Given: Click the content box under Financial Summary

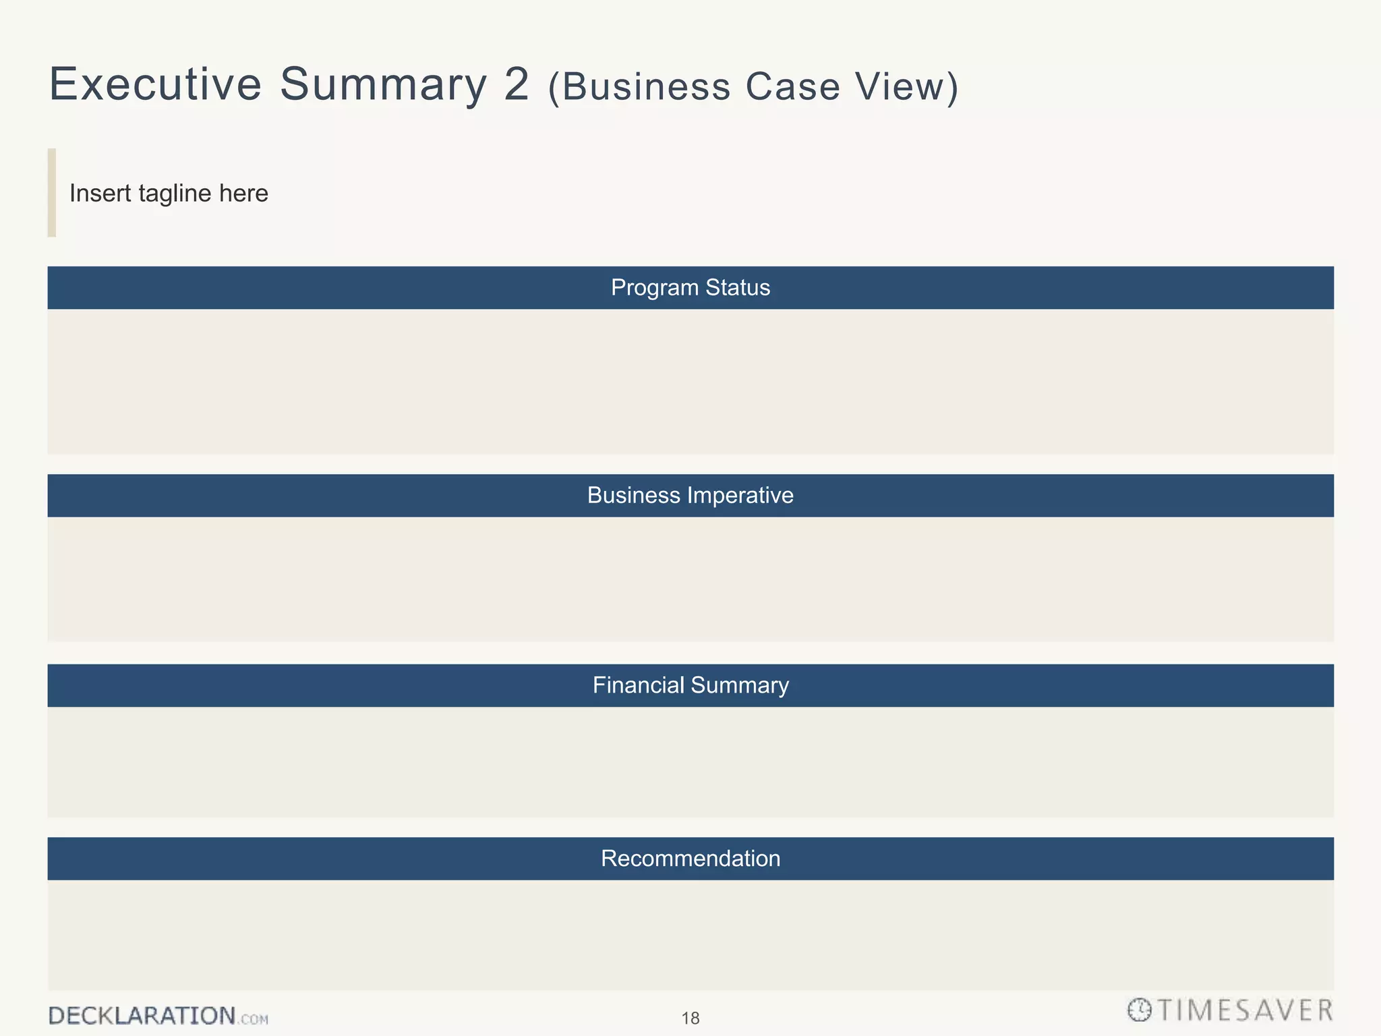Looking at the screenshot, I should click(690, 762).
